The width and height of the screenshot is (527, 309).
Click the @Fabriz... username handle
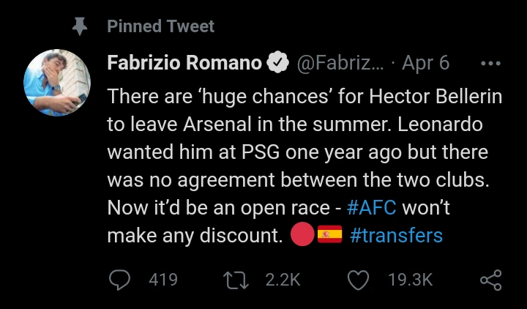click(337, 63)
